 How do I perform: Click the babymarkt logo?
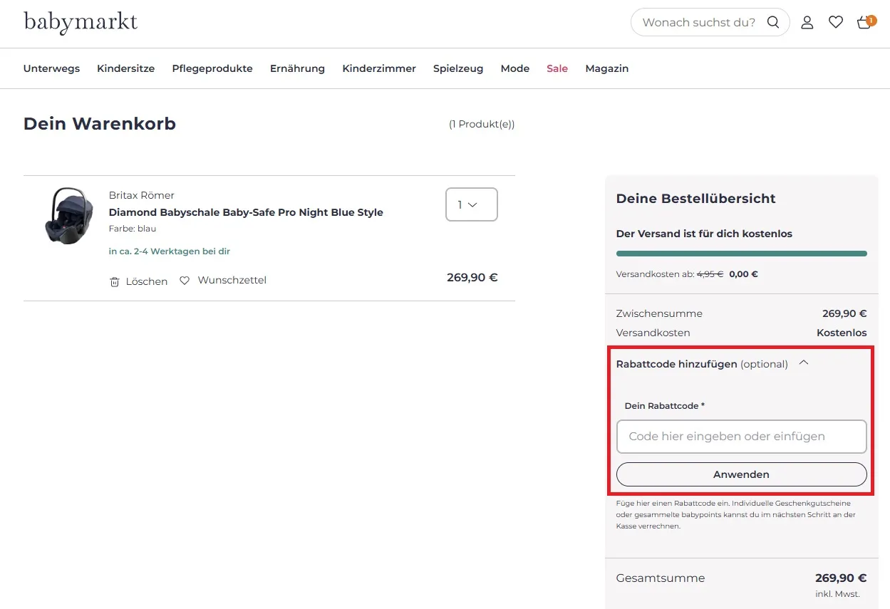pos(80,23)
